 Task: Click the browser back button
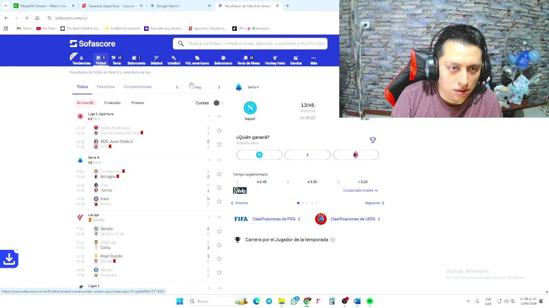[x=6, y=18]
